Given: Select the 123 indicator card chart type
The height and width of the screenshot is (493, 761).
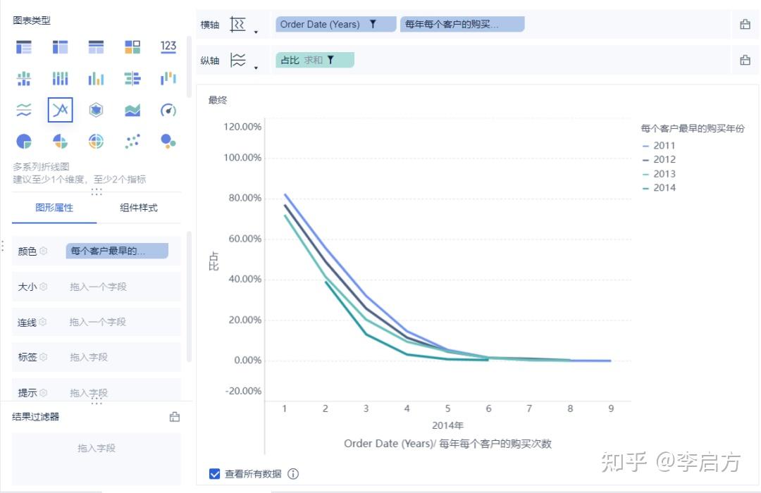Looking at the screenshot, I should click(168, 46).
